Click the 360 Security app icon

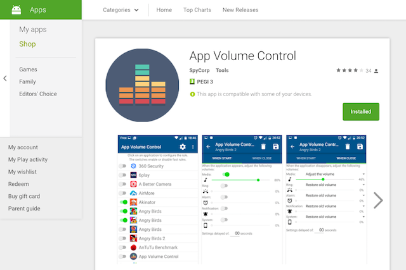133,166
